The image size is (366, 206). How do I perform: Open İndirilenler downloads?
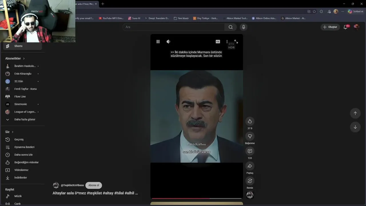(x=23, y=178)
